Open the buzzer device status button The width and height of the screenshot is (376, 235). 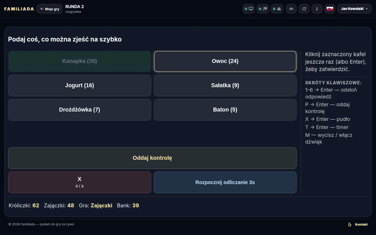coord(277,9)
